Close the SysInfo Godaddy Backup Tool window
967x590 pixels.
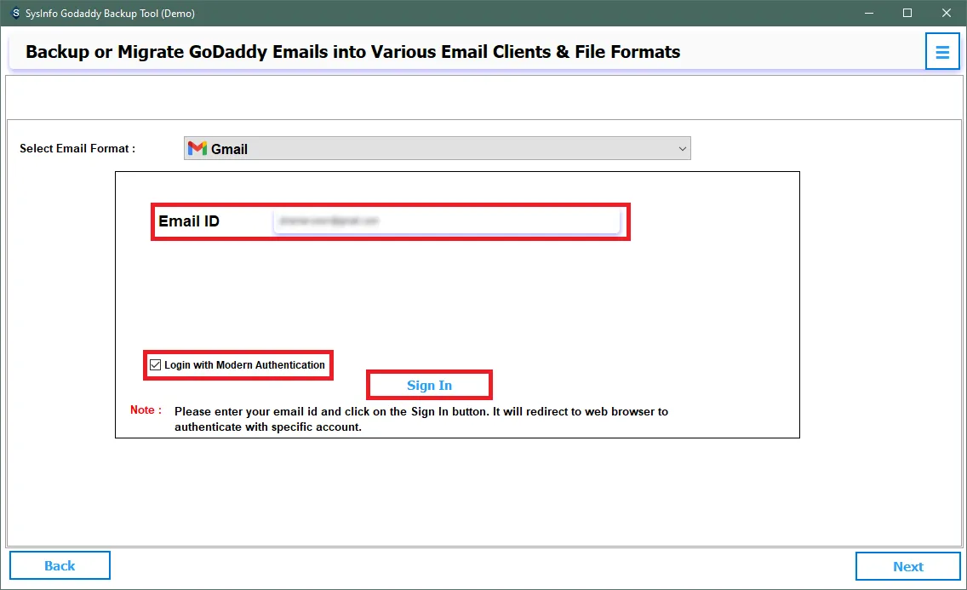tap(947, 13)
